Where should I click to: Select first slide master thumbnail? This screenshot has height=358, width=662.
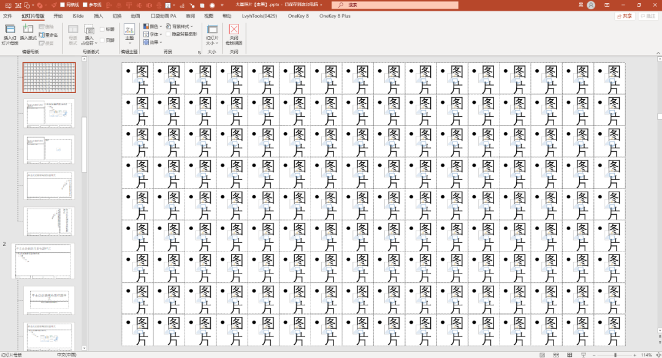(x=49, y=78)
